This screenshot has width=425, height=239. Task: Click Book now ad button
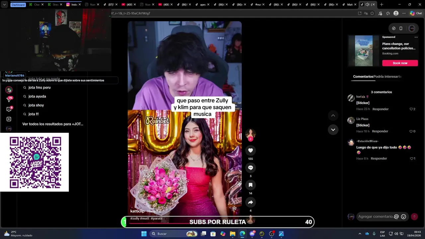point(400,63)
